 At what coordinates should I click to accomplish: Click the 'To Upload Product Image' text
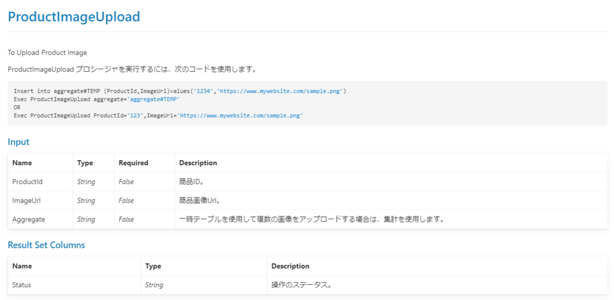click(47, 53)
